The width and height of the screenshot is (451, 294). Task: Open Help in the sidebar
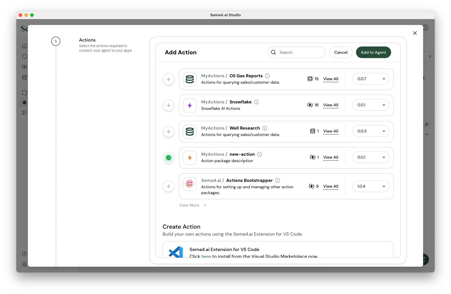click(x=24, y=254)
